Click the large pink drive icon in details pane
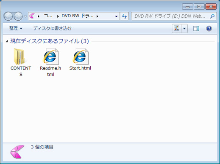This screenshot has height=164, width=220. 17,152
